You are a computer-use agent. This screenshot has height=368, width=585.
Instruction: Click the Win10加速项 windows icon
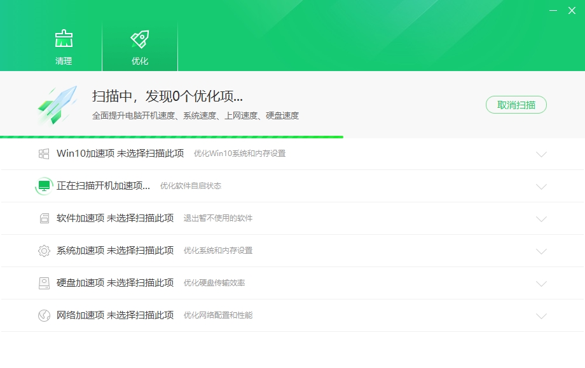tap(44, 154)
